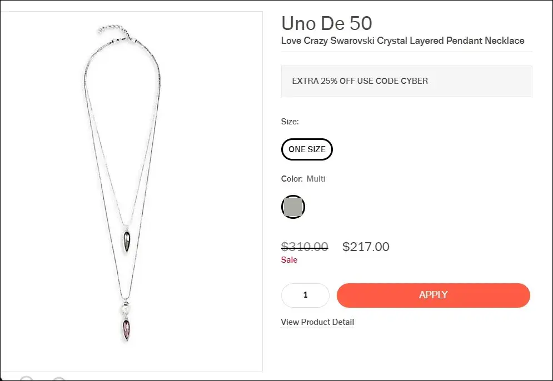Click the quantity input field
Screen dimensions: 553x381
point(305,295)
